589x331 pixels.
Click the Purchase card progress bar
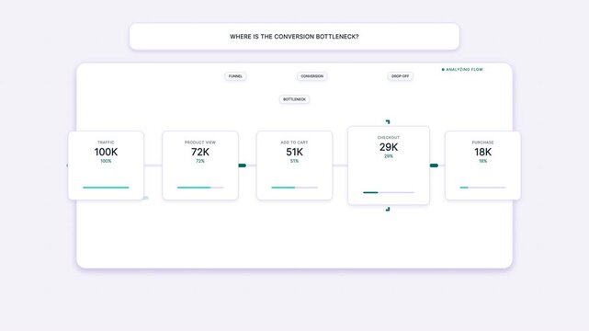[482, 188]
